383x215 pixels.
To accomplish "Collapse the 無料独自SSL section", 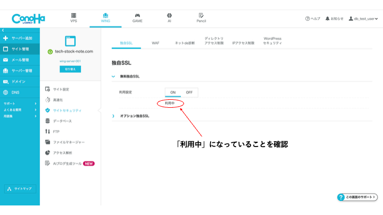I will point(113,76).
